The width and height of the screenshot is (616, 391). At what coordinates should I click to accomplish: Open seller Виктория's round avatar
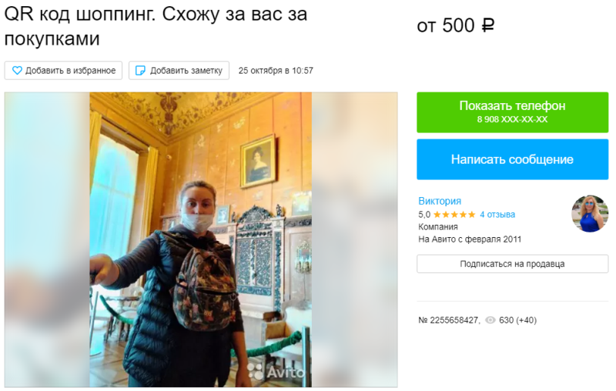click(x=590, y=213)
